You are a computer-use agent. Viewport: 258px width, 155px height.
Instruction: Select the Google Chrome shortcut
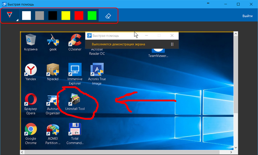[31, 134]
